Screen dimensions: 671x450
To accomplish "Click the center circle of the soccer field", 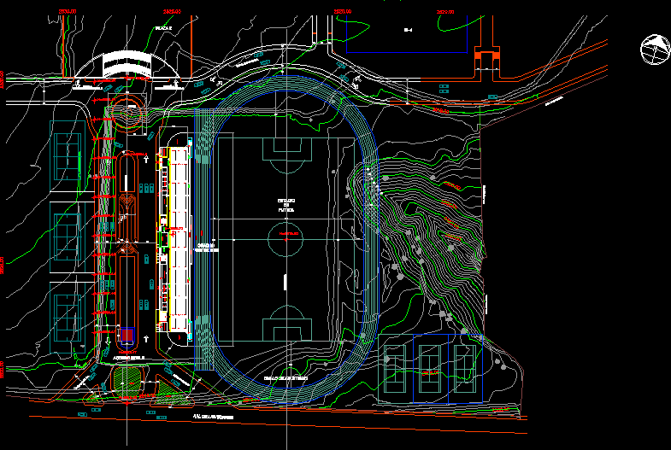I will click(285, 237).
